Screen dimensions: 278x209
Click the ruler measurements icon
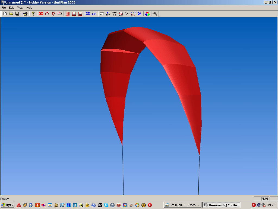[102, 14]
